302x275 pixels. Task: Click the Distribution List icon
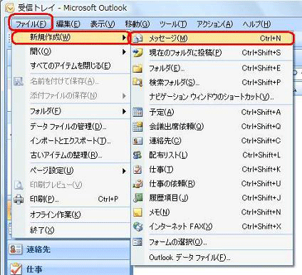coord(137,155)
